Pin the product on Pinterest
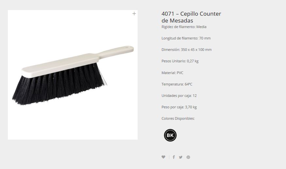Viewport: 286px width, 169px height. 188,157
